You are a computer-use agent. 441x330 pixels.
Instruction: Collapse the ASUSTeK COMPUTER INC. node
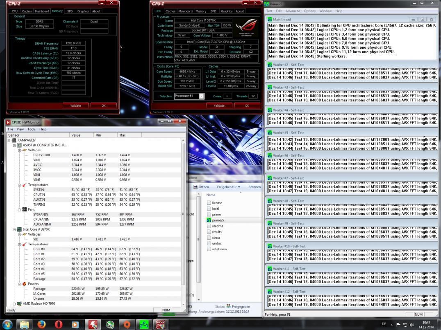click(14, 145)
